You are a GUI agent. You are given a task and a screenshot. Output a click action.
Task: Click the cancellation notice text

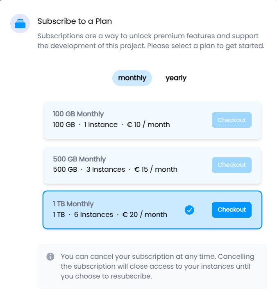click(x=157, y=266)
